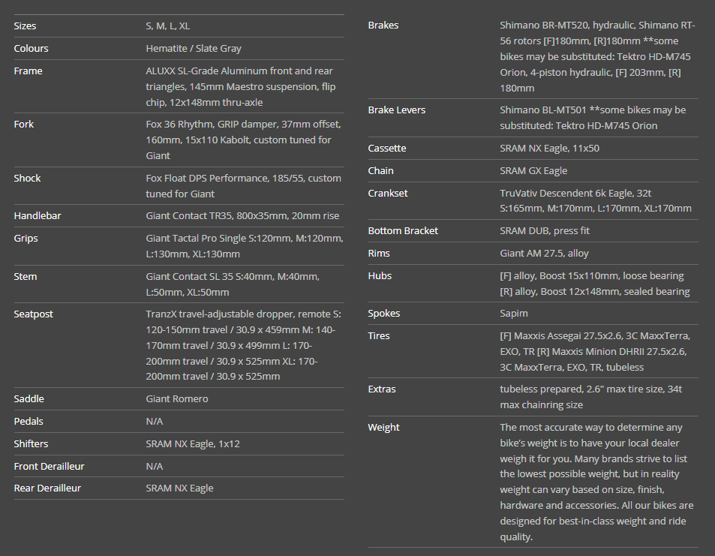Click the Weight disclaimer paragraph
Viewport: 715px width, 556px height.
pos(596,482)
